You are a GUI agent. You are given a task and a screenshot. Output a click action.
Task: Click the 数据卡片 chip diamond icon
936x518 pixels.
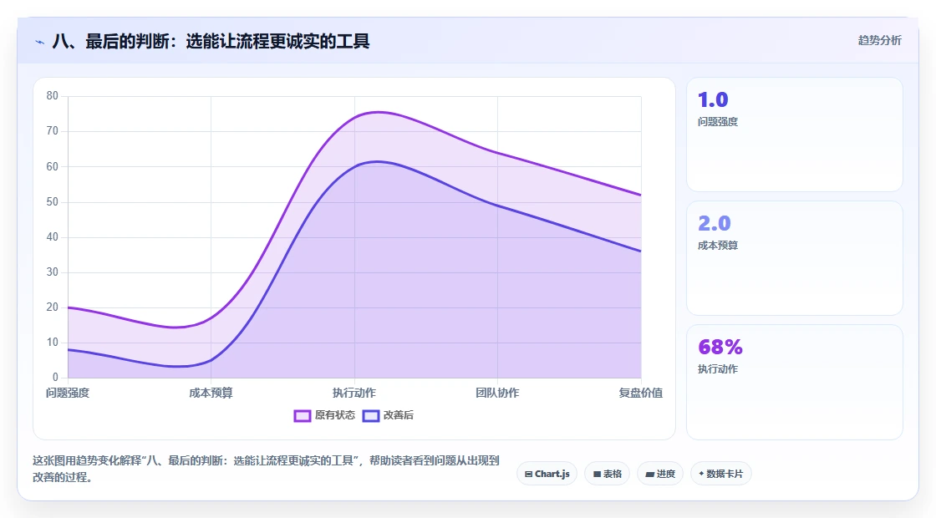pyautogui.click(x=701, y=474)
